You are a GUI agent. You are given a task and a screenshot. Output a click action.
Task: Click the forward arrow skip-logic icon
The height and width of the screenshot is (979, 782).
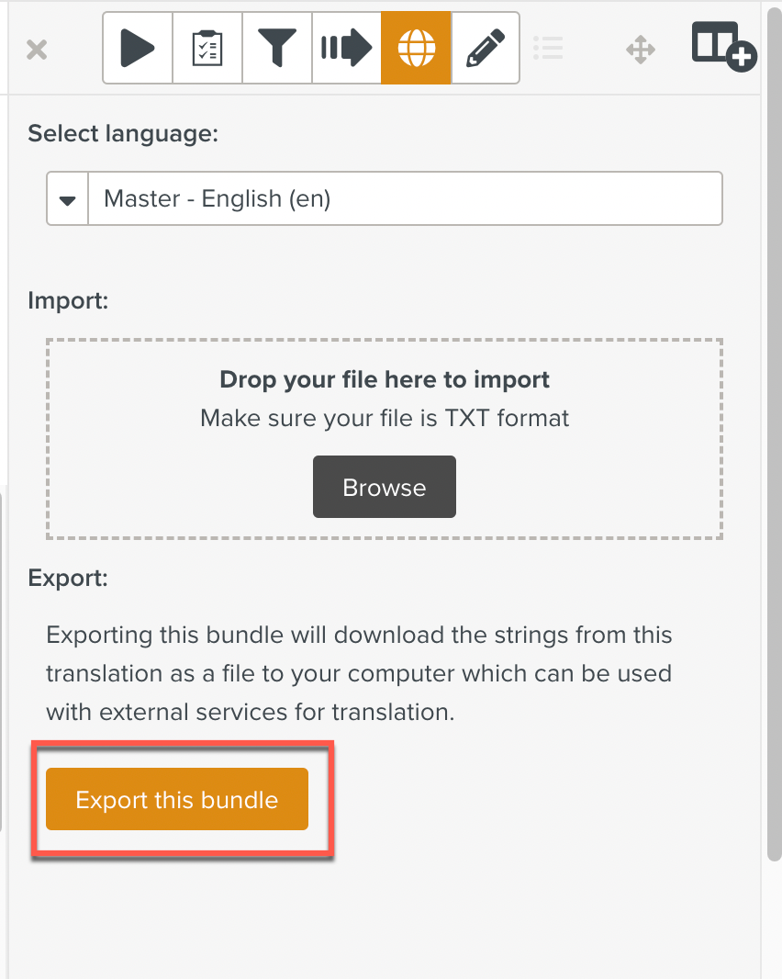[x=346, y=47]
